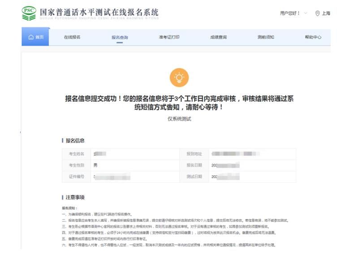Click the 报名日期 label cell
This screenshot has width=345, height=264.
click(x=194, y=165)
